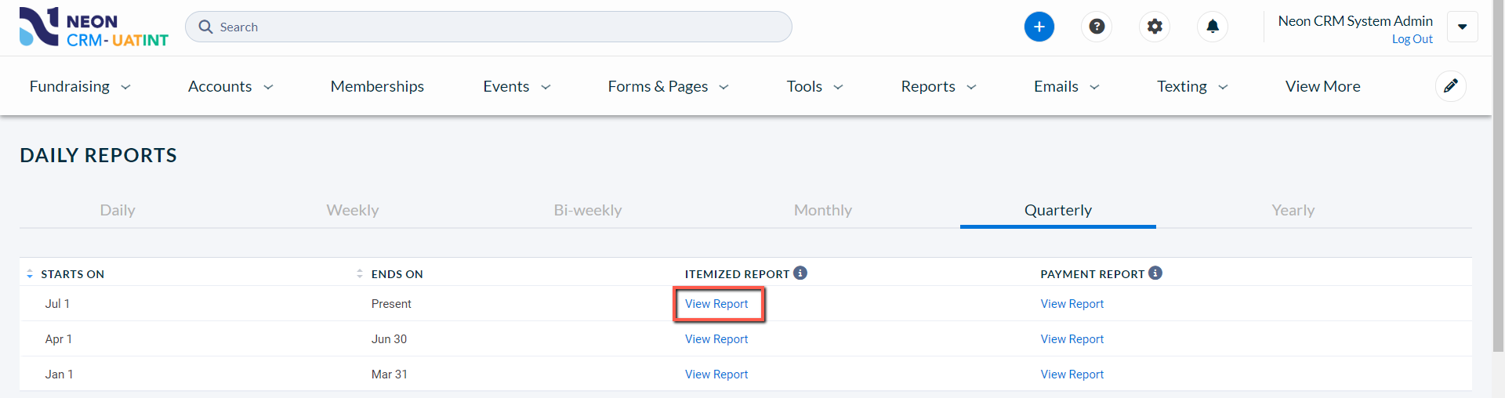
Task: View itemized report for Apr 1 quarter
Action: tap(716, 339)
